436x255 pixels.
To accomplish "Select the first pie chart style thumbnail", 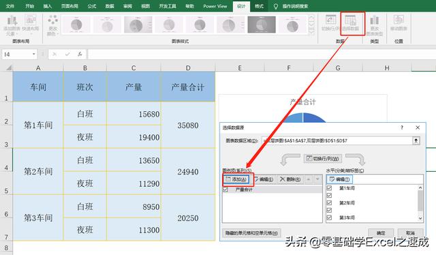I will coord(76,25).
